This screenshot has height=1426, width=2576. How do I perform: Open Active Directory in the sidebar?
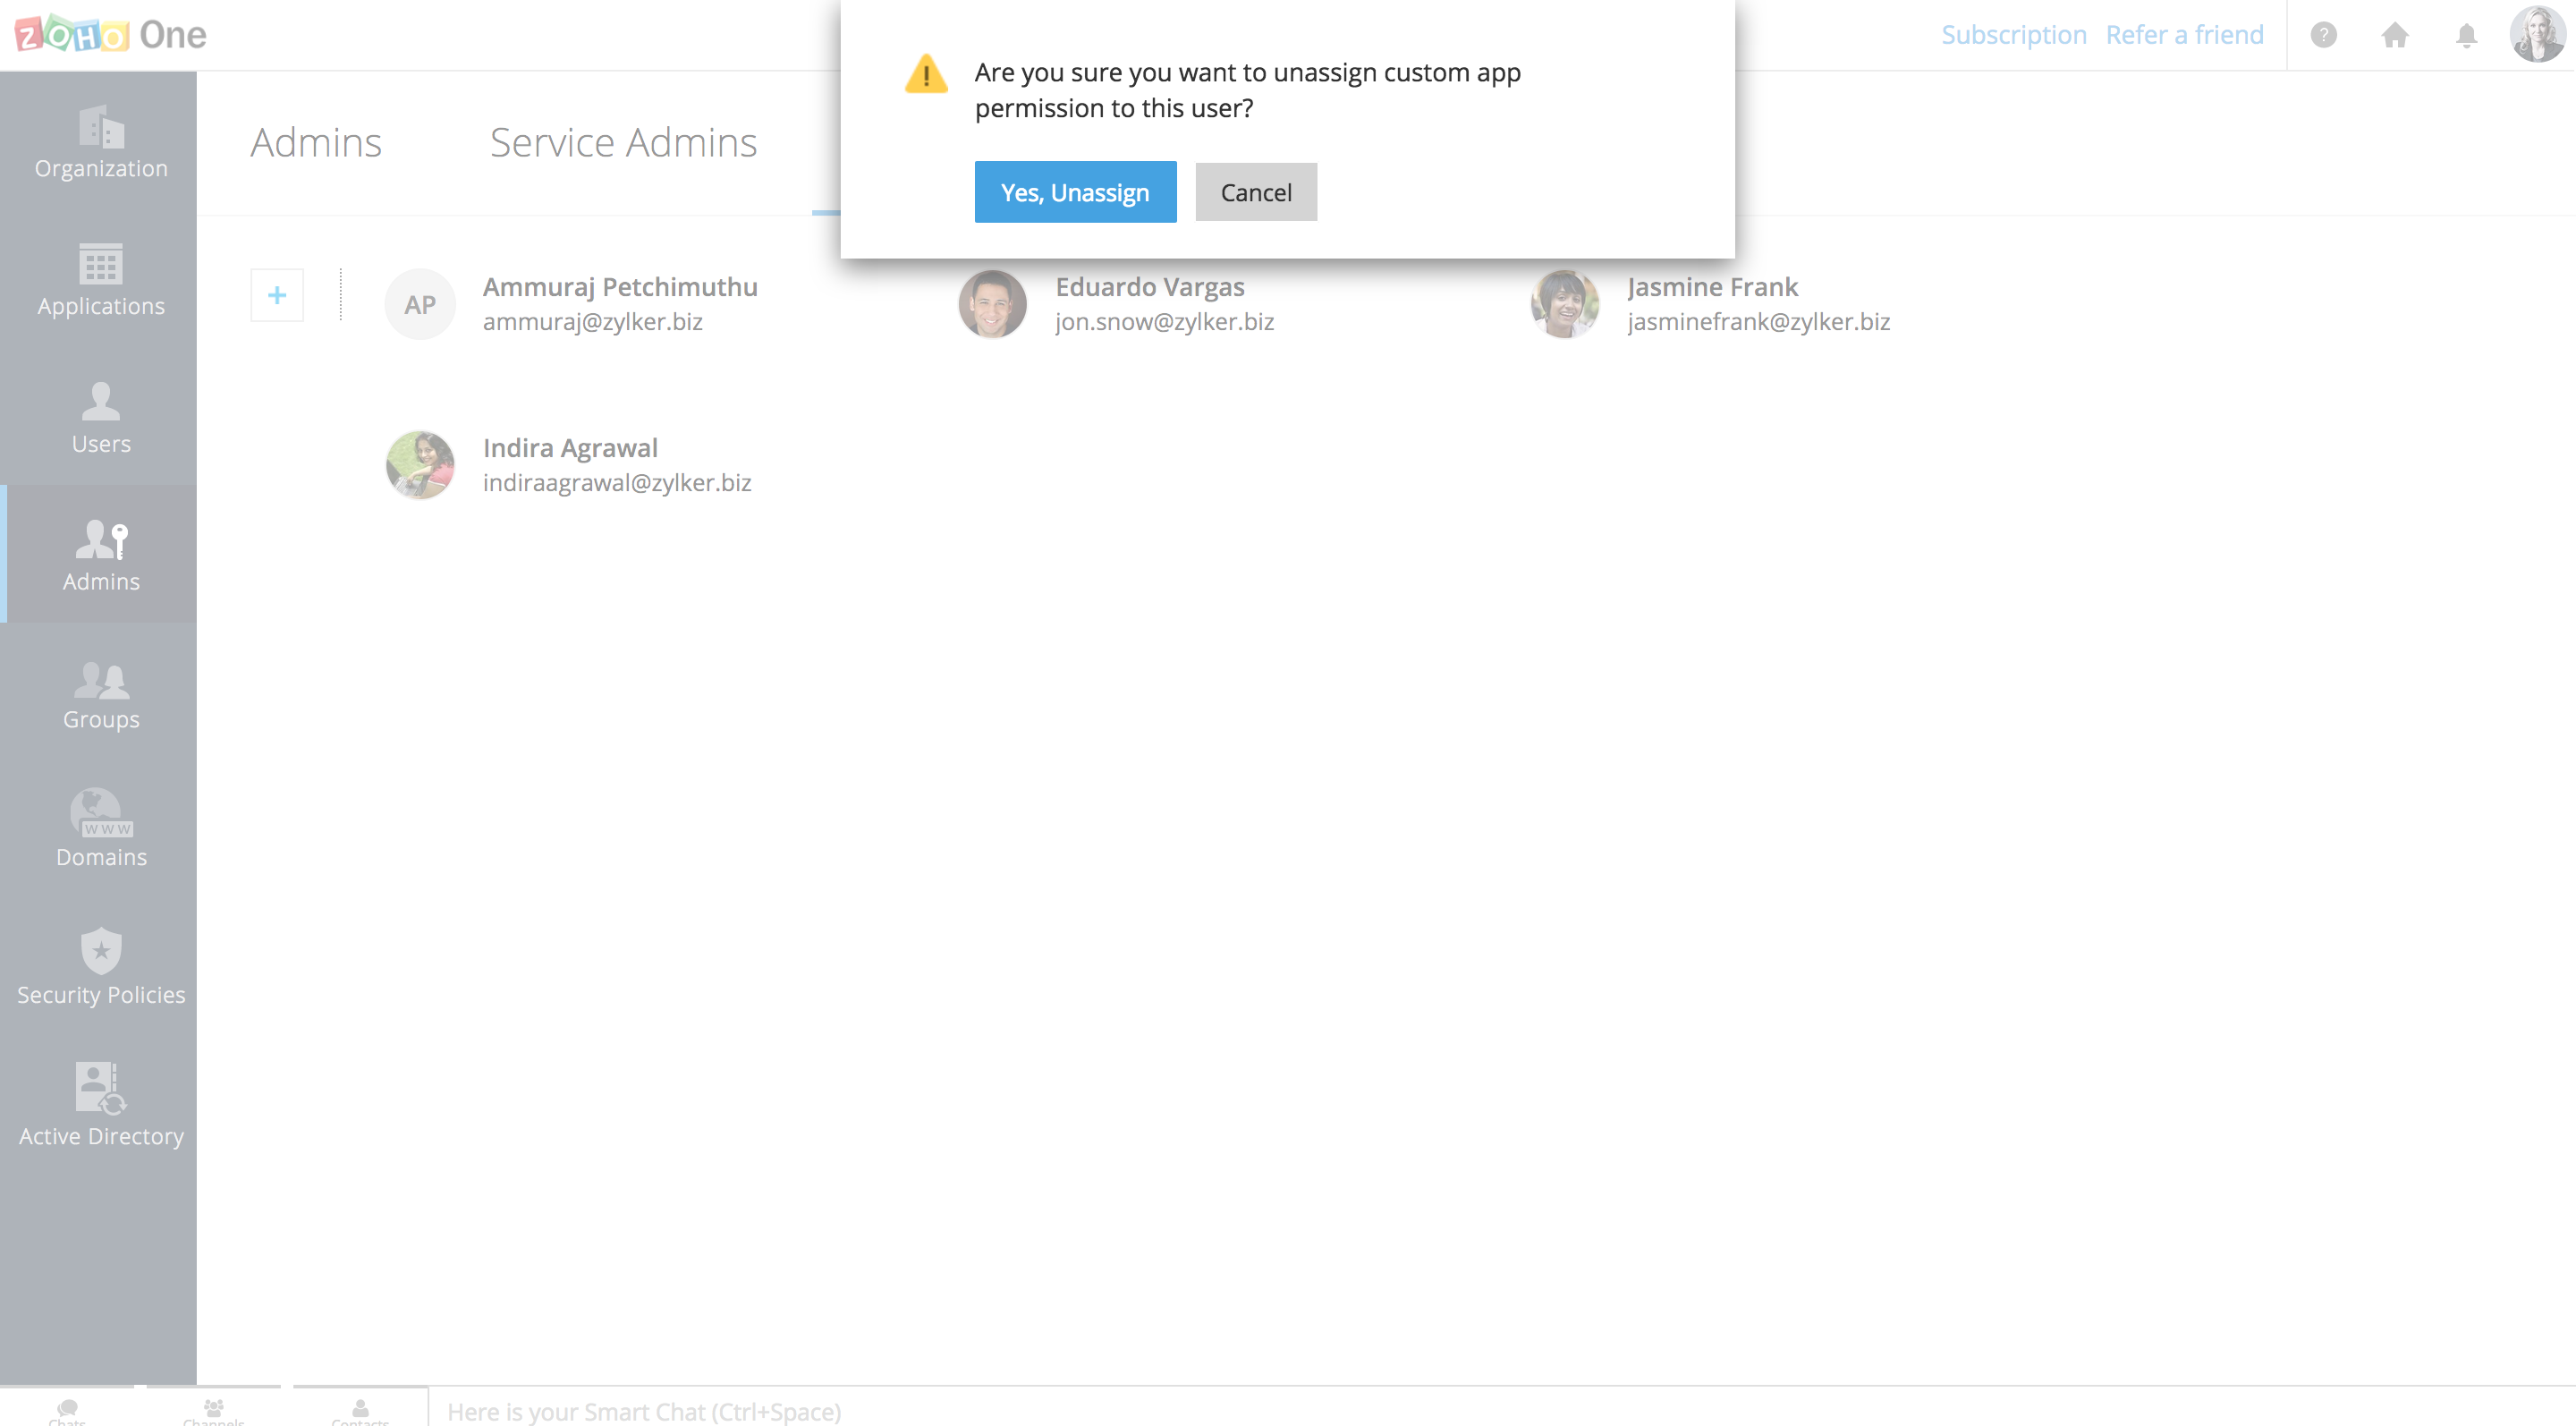point(101,1105)
